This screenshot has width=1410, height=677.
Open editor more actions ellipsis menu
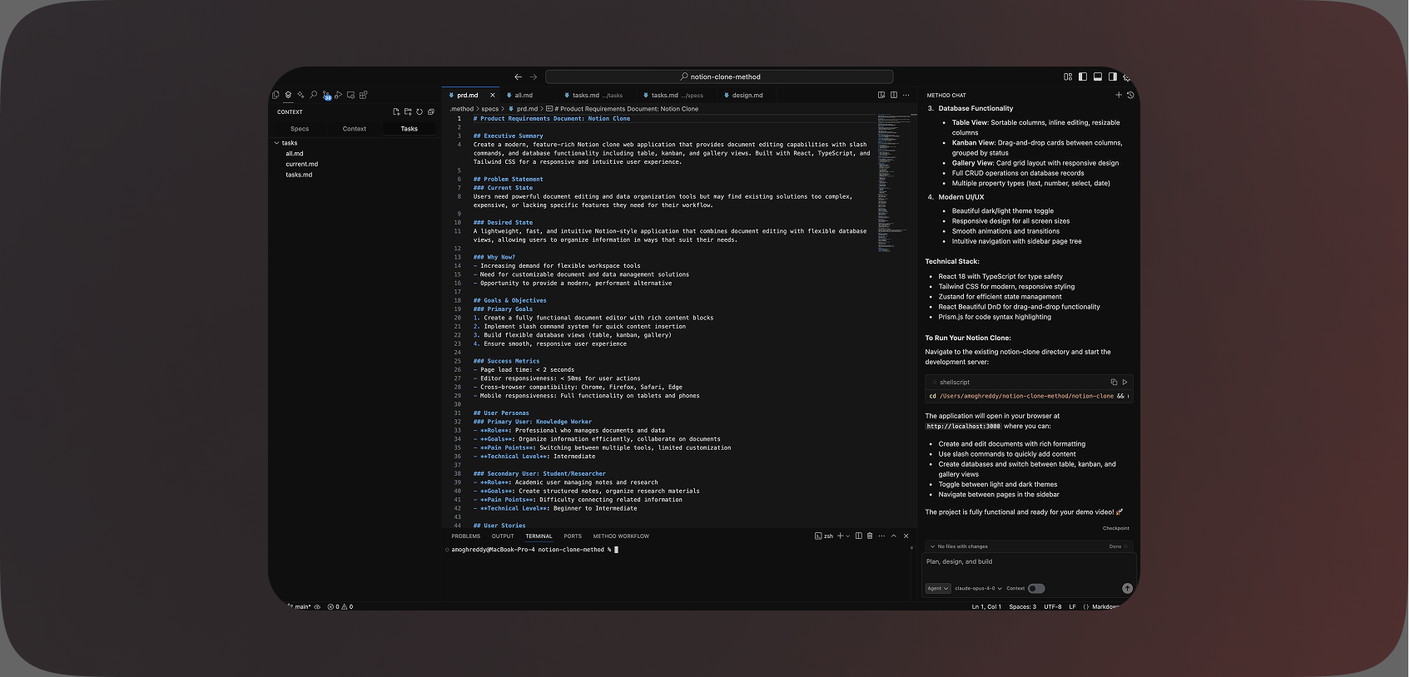(x=906, y=95)
